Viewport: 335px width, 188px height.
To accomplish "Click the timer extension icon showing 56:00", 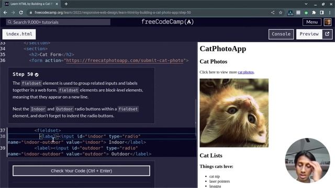I will pos(290,13).
